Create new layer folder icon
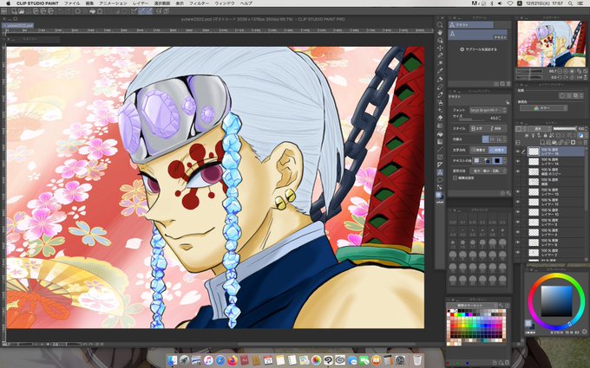The image size is (590, 368). coord(554,142)
